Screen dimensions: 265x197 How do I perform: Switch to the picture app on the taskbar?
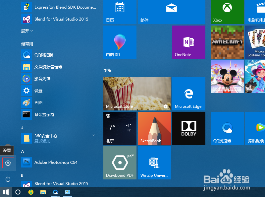(x=68, y=192)
